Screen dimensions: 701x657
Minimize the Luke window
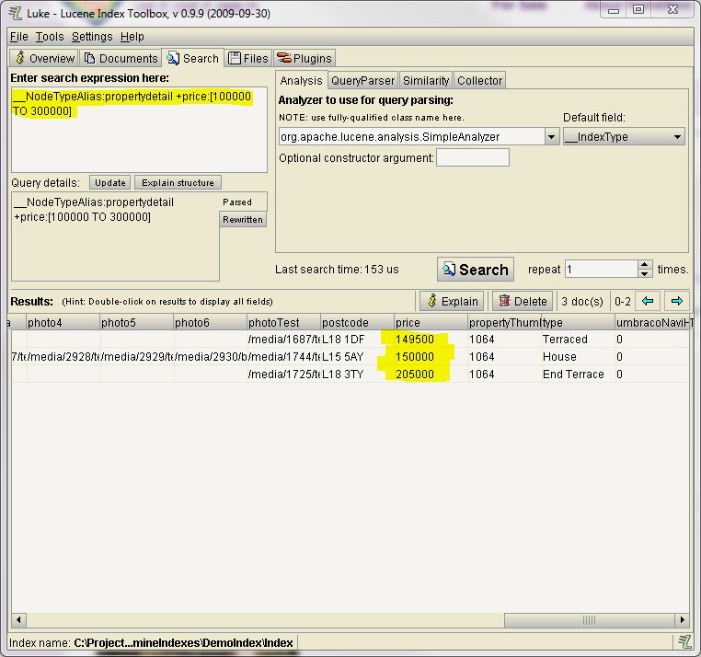[614, 9]
